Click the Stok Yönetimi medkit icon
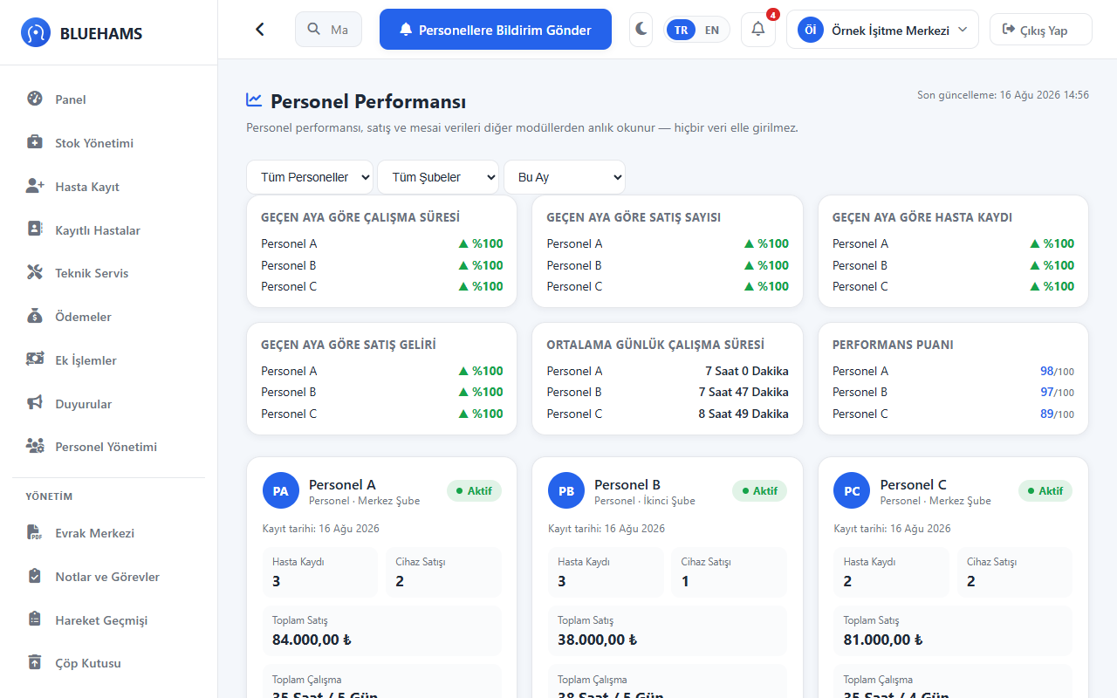The image size is (1117, 698). point(35,142)
